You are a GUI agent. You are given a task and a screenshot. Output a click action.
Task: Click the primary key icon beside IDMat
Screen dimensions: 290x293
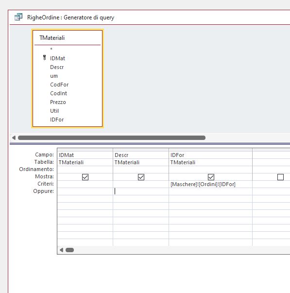tap(45, 57)
